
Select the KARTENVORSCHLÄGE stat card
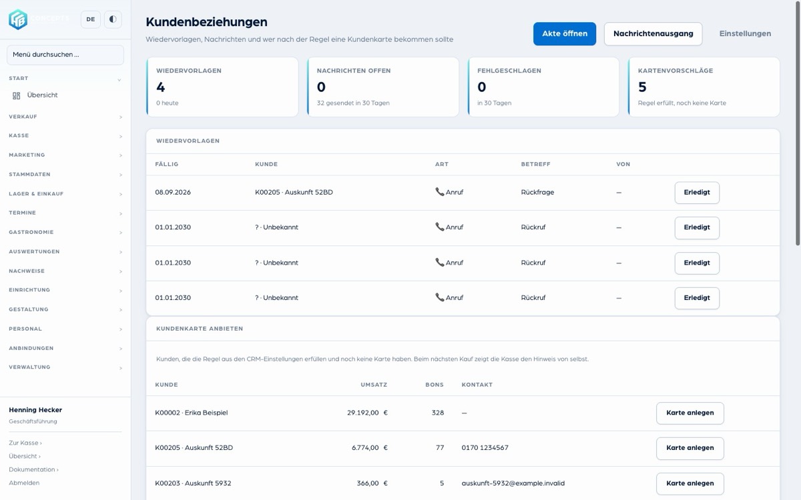tap(704, 87)
